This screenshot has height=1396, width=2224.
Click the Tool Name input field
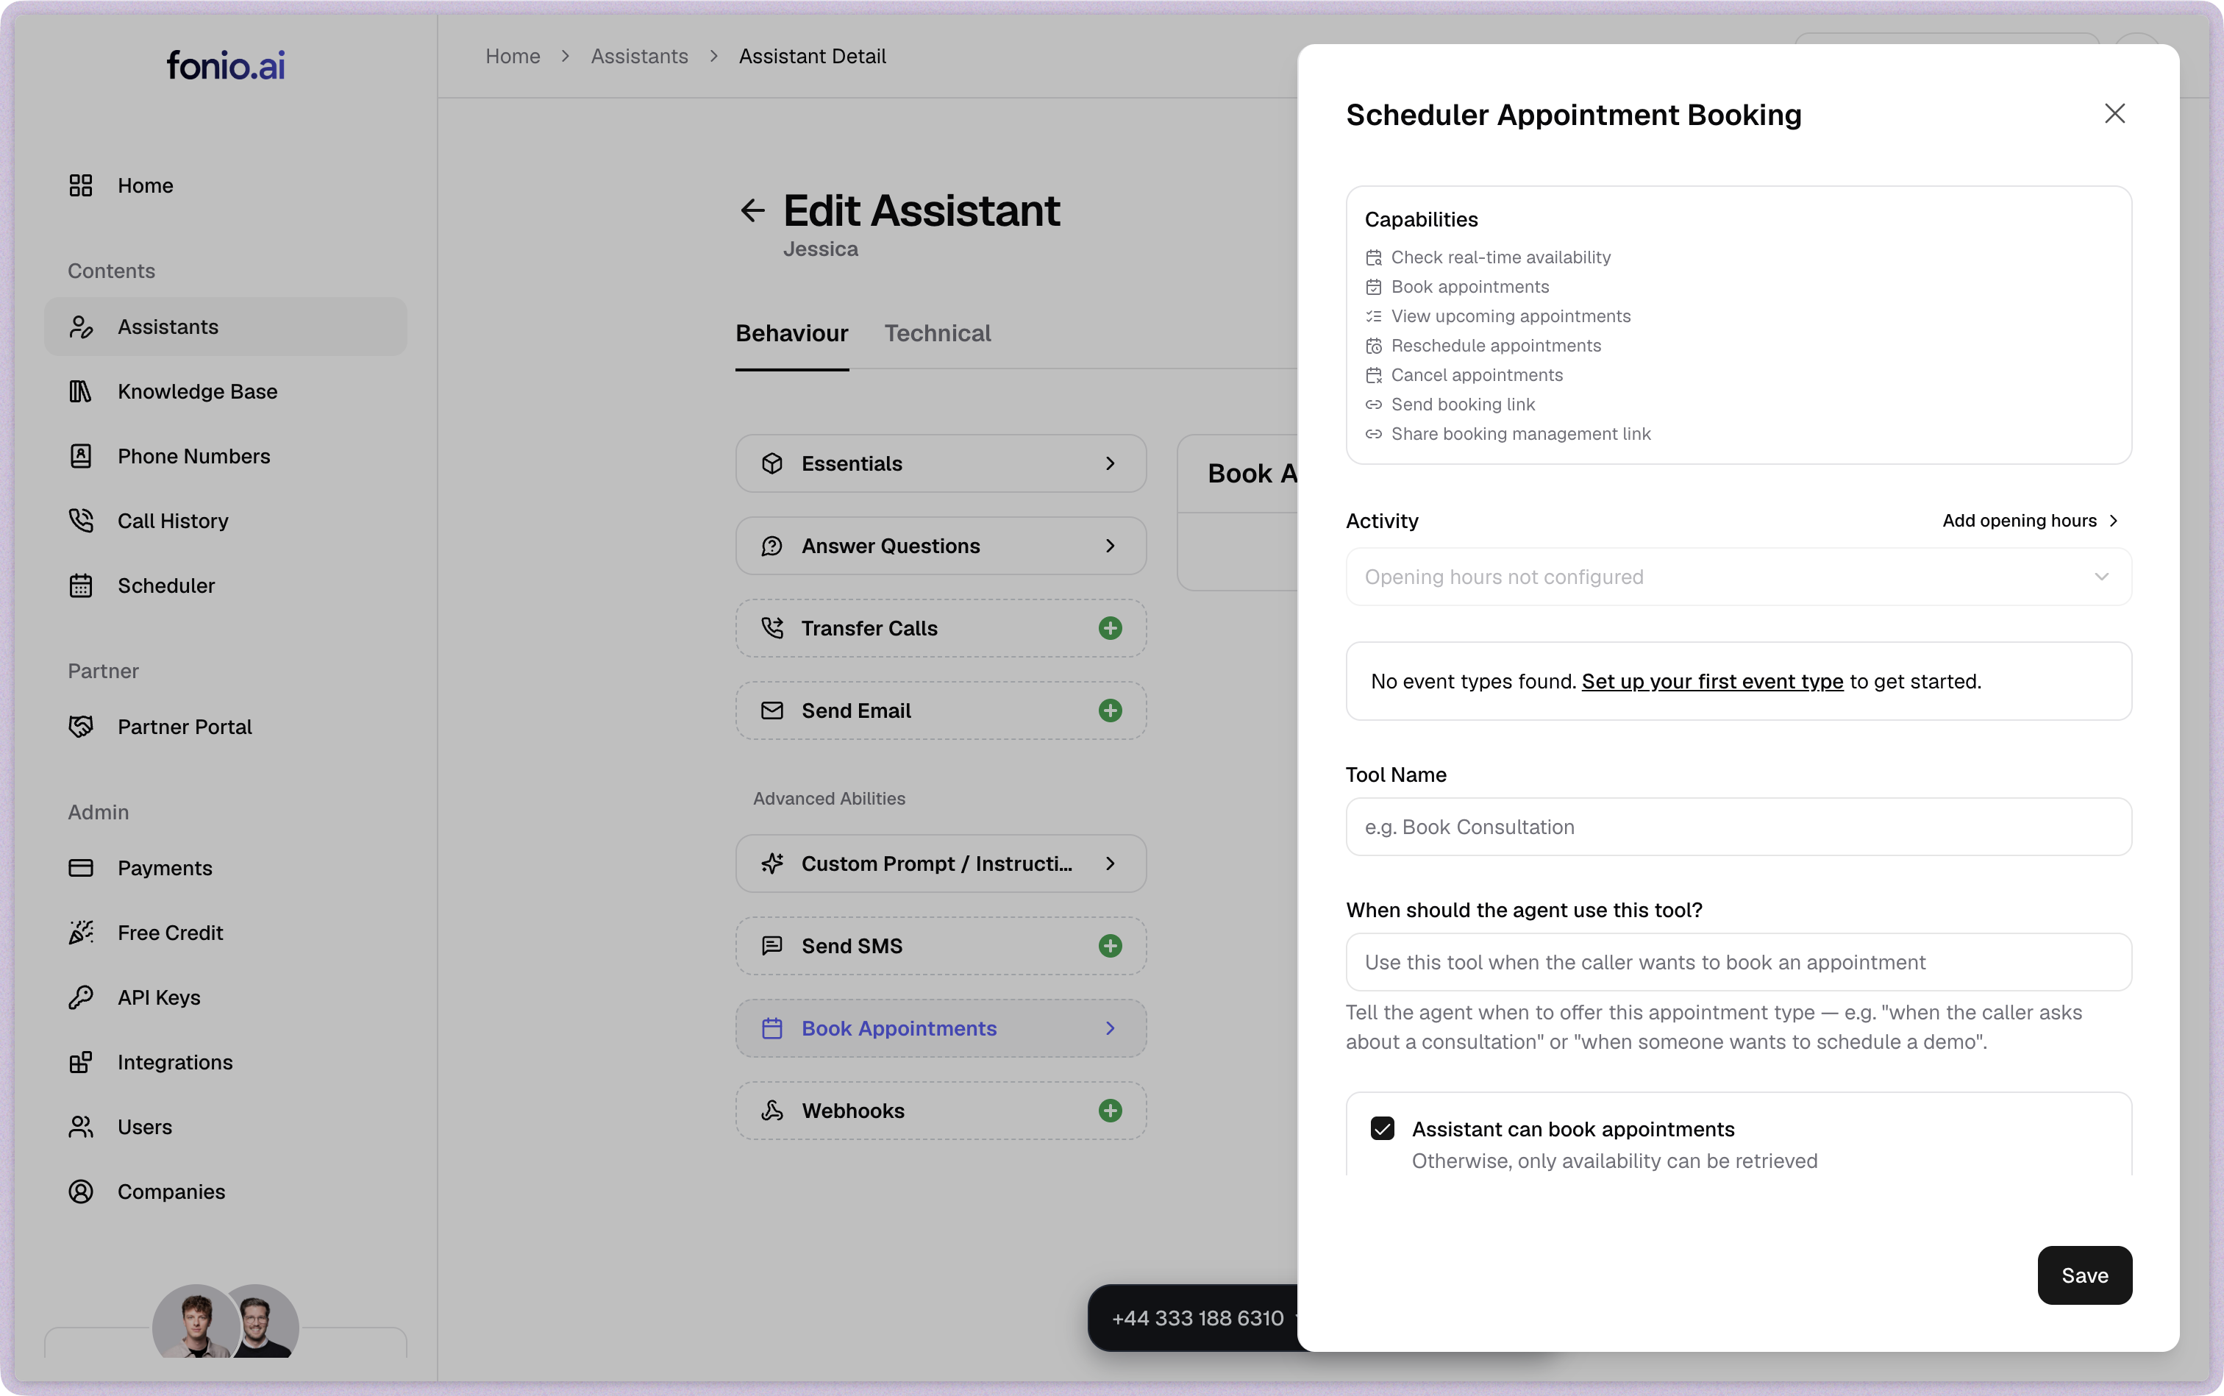[x=1737, y=827]
